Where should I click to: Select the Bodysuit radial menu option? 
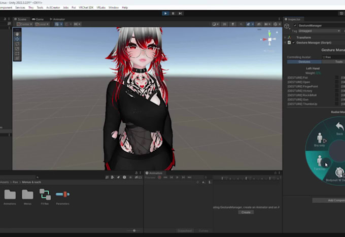click(x=338, y=174)
